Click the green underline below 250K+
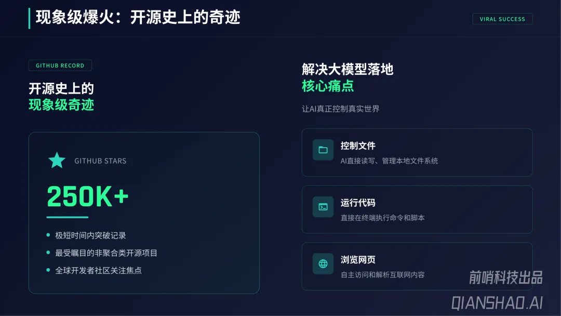 pos(68,217)
